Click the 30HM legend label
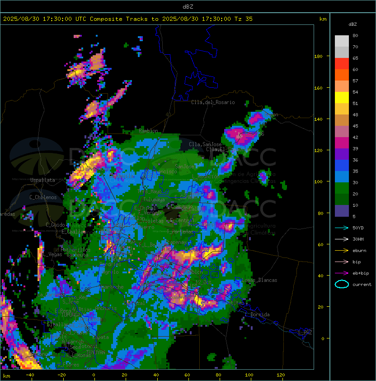Image resolution: width=376 pixels, height=381 pixels. pyautogui.click(x=358, y=239)
